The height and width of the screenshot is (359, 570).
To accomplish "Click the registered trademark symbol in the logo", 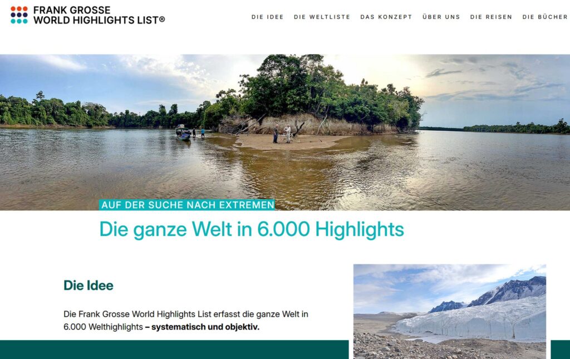I will pos(162,19).
